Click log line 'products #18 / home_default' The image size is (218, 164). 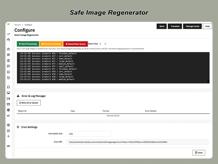click(46, 74)
